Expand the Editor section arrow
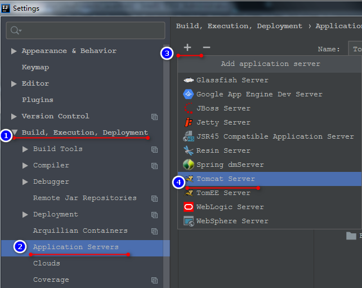This screenshot has height=288, width=362. 14,83
